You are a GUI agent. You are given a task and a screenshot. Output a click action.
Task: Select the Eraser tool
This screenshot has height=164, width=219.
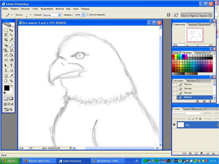tap(6, 55)
